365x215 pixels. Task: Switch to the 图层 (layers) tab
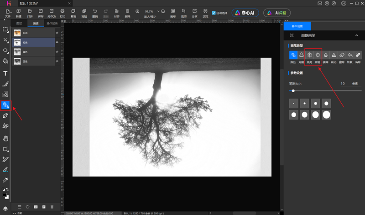pos(19,23)
